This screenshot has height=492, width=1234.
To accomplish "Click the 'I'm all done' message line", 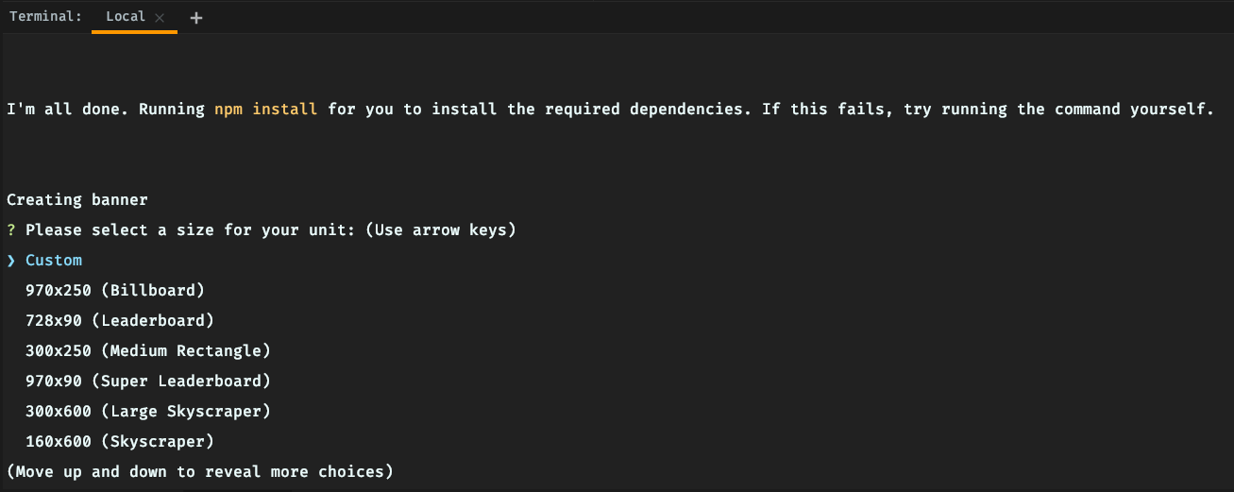I will (x=610, y=109).
